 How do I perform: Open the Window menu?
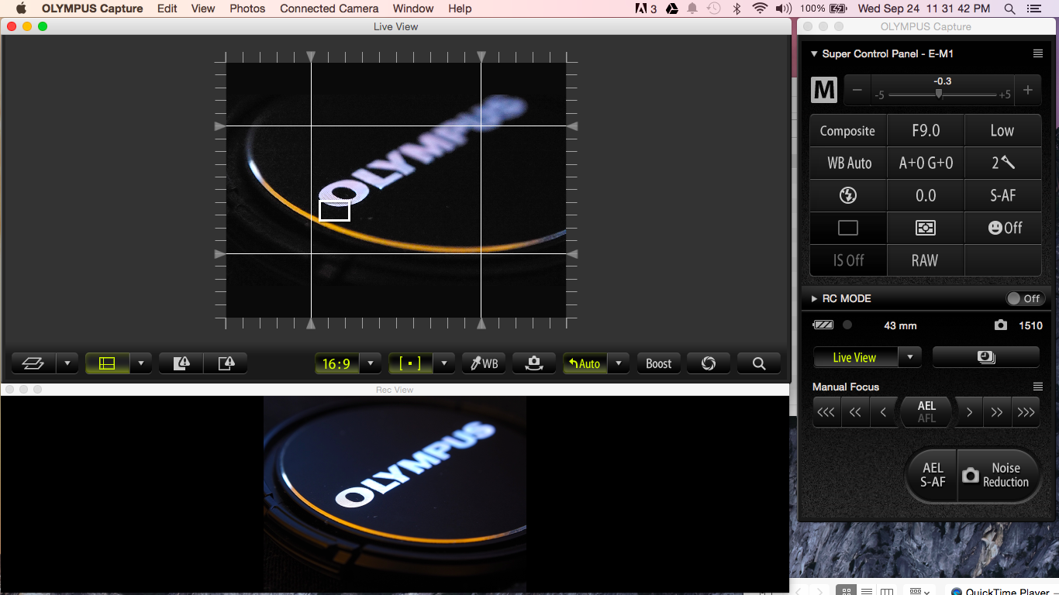pos(413,9)
